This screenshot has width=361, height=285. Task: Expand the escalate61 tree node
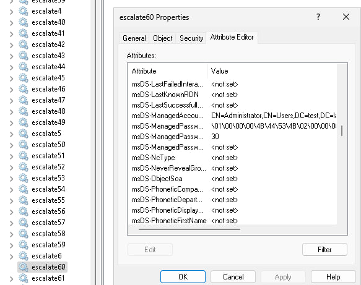tap(11, 279)
